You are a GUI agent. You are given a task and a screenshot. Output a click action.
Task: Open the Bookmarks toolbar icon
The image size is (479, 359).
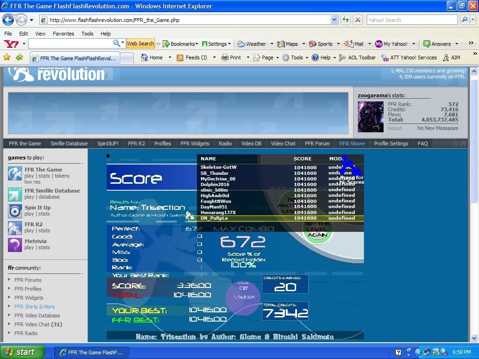tap(166, 44)
